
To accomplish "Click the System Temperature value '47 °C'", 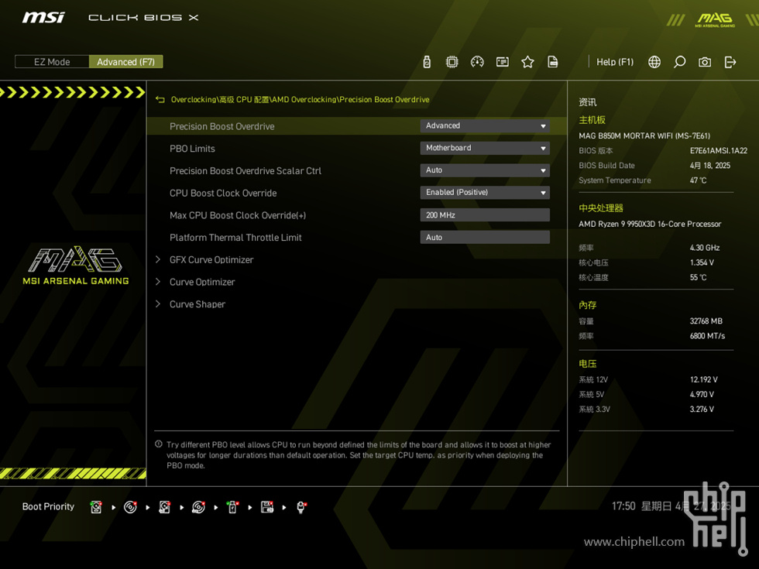I will (x=698, y=180).
